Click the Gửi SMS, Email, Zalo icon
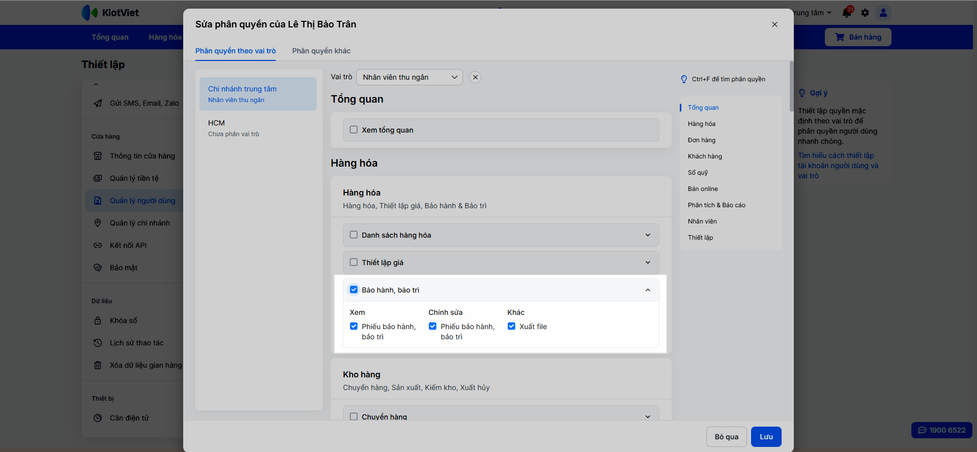Viewport: 977px width, 452px height. (98, 103)
